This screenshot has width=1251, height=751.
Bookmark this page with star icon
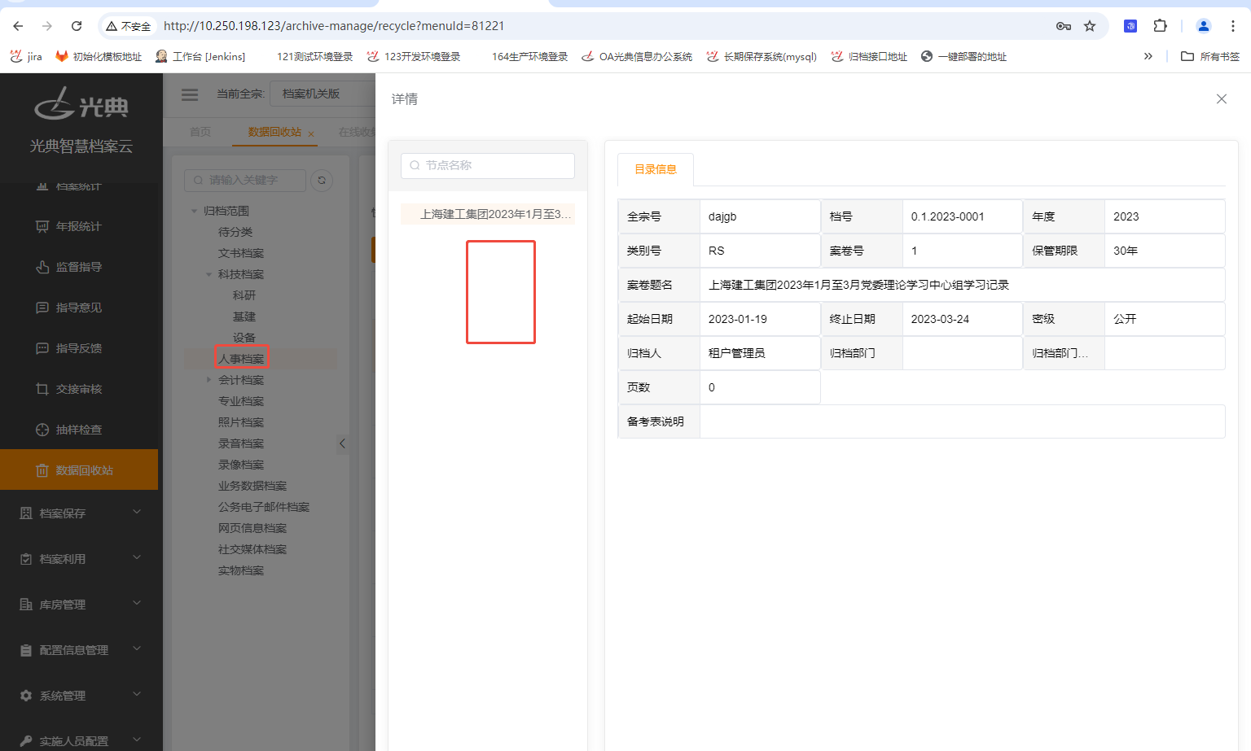[1090, 26]
